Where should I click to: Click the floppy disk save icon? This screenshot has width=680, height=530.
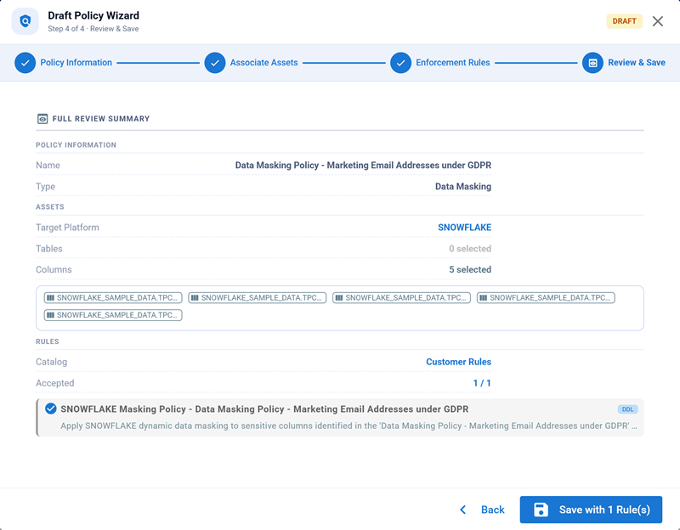tap(541, 510)
